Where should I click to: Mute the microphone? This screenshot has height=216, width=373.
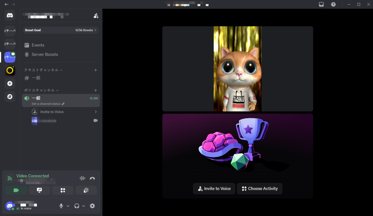61,206
